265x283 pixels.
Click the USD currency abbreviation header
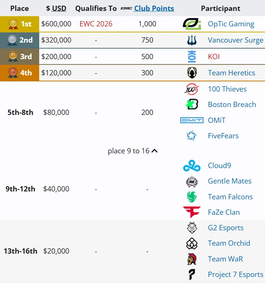coord(59,9)
